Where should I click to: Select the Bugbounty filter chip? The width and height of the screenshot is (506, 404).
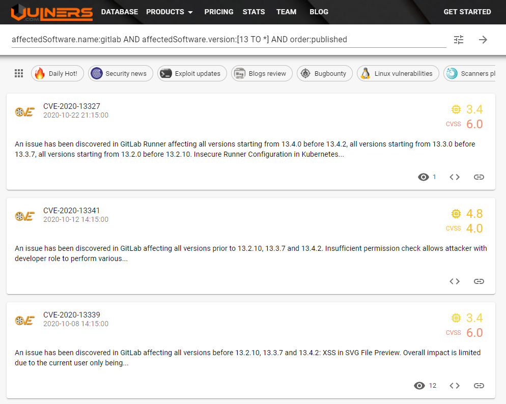324,73
